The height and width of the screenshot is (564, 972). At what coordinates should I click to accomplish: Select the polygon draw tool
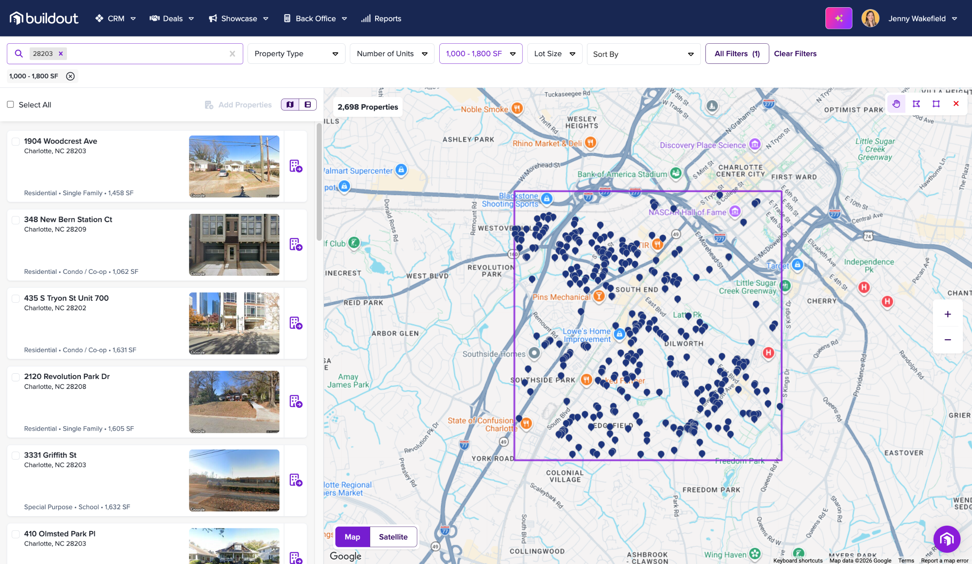click(916, 103)
